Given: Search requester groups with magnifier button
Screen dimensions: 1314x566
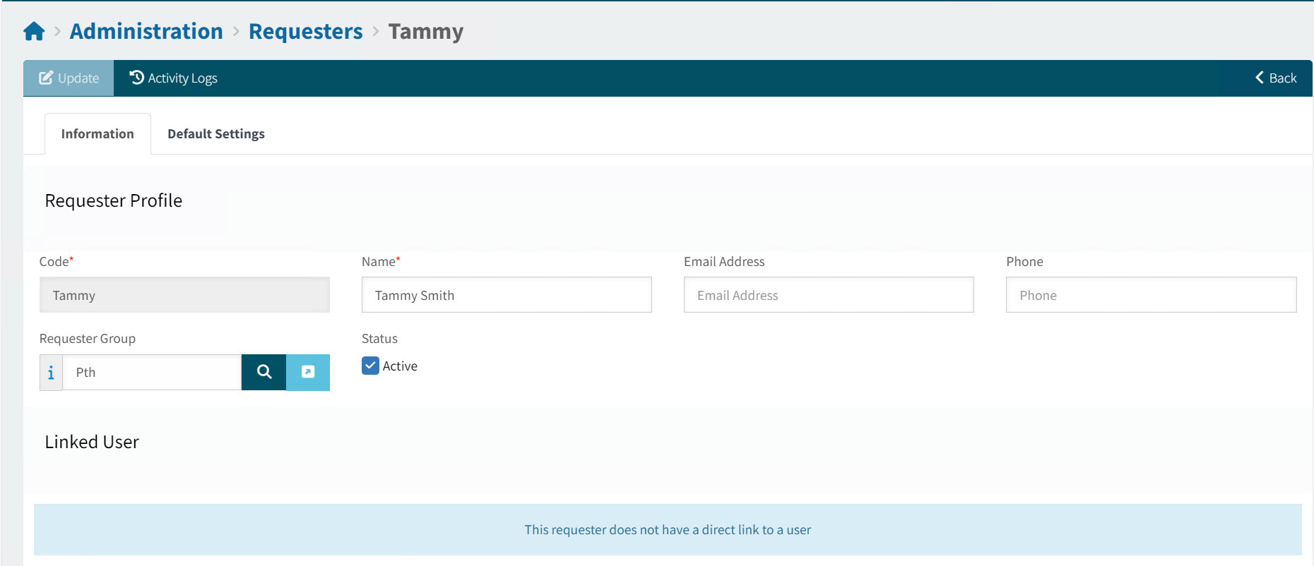Looking at the screenshot, I should (264, 373).
